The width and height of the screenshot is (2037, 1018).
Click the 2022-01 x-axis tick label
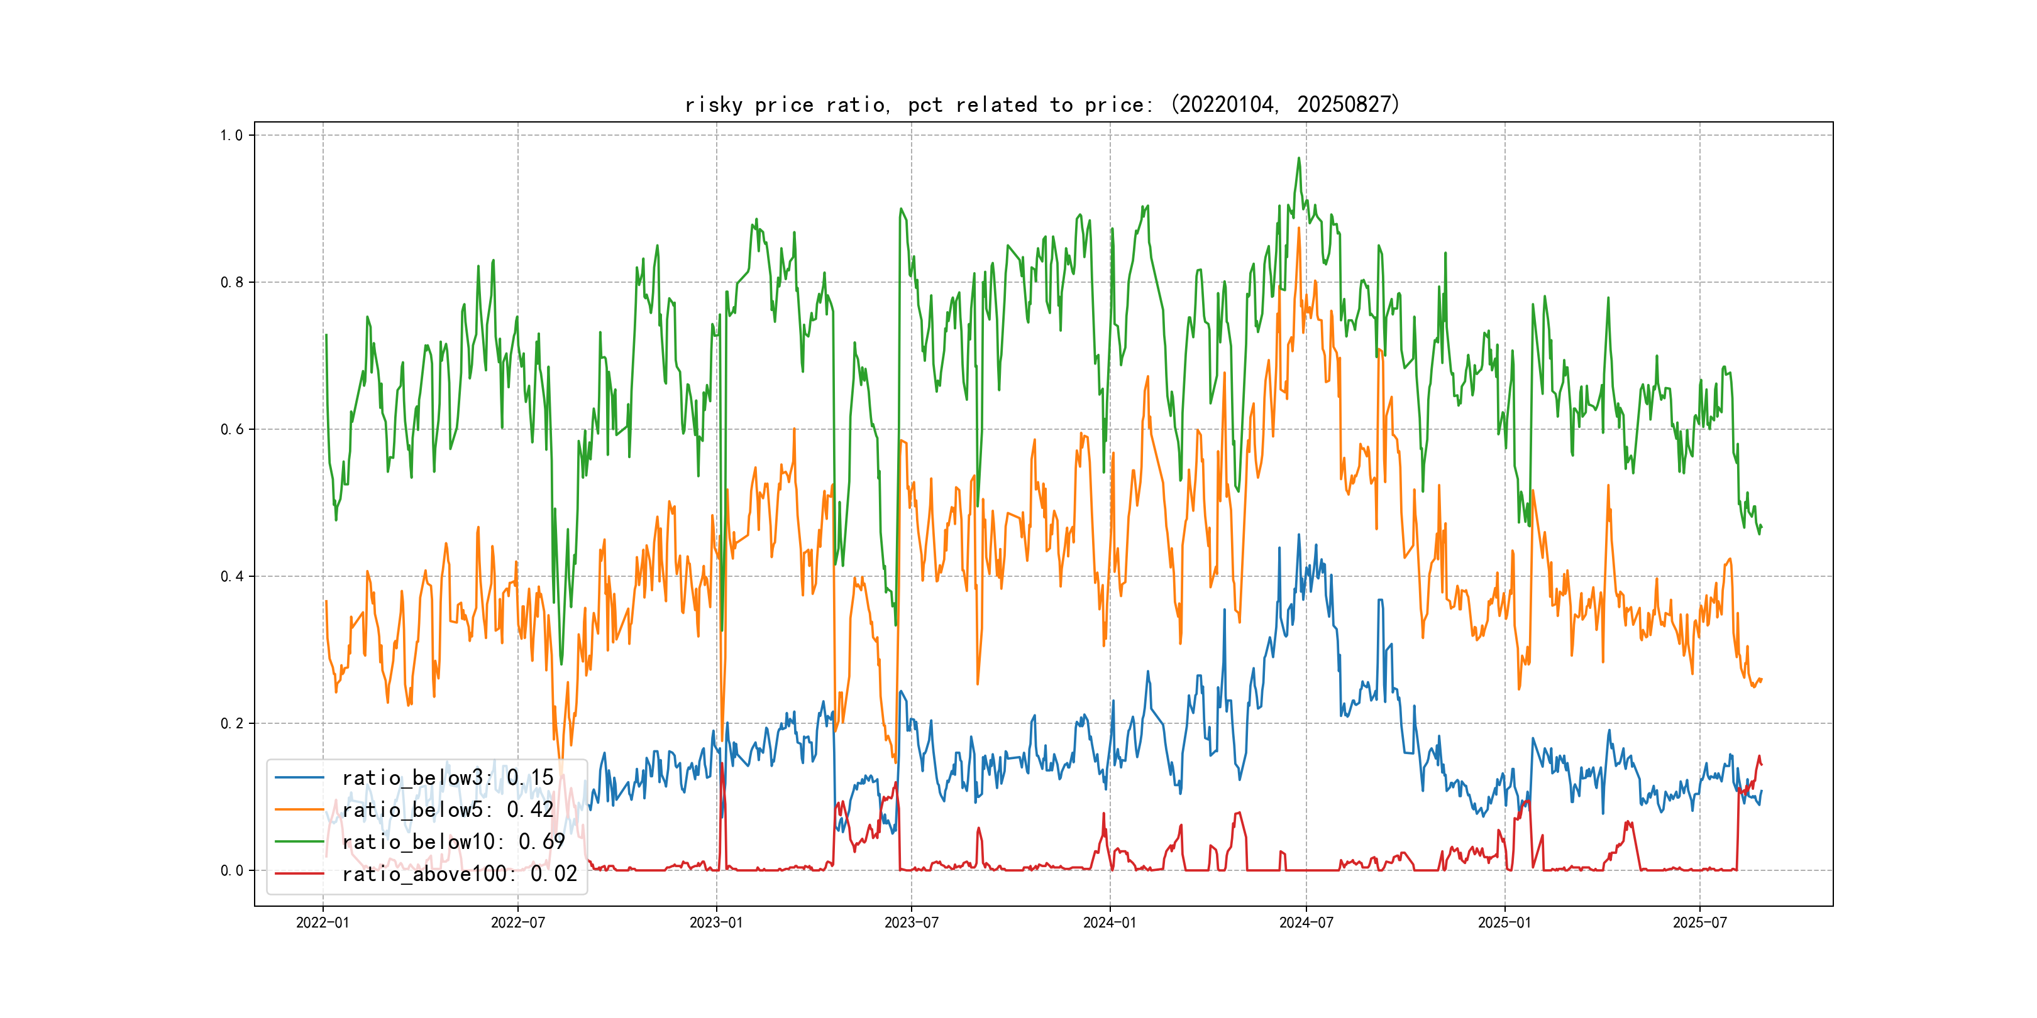tap(323, 922)
